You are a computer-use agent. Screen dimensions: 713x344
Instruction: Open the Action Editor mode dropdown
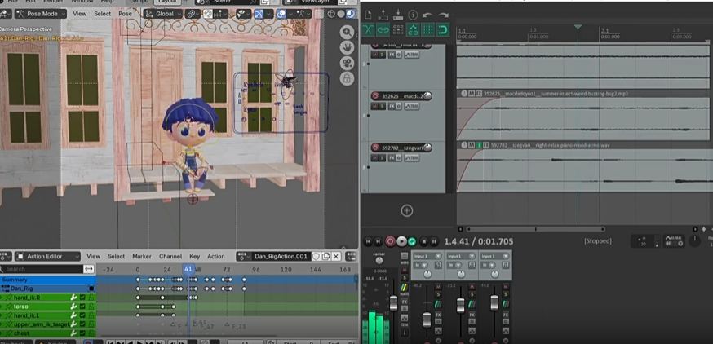click(x=49, y=256)
